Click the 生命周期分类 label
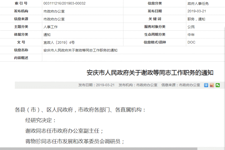The height and width of the screenshot is (150, 225). click(155, 34)
